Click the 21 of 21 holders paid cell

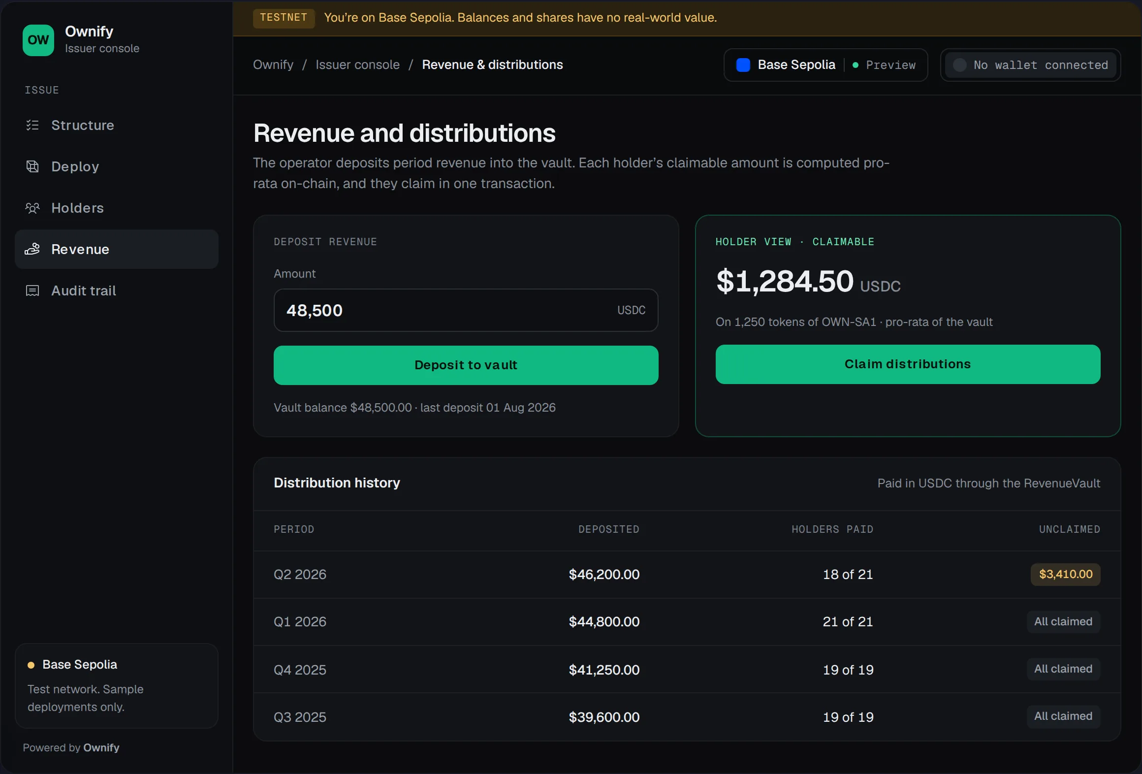coord(848,621)
